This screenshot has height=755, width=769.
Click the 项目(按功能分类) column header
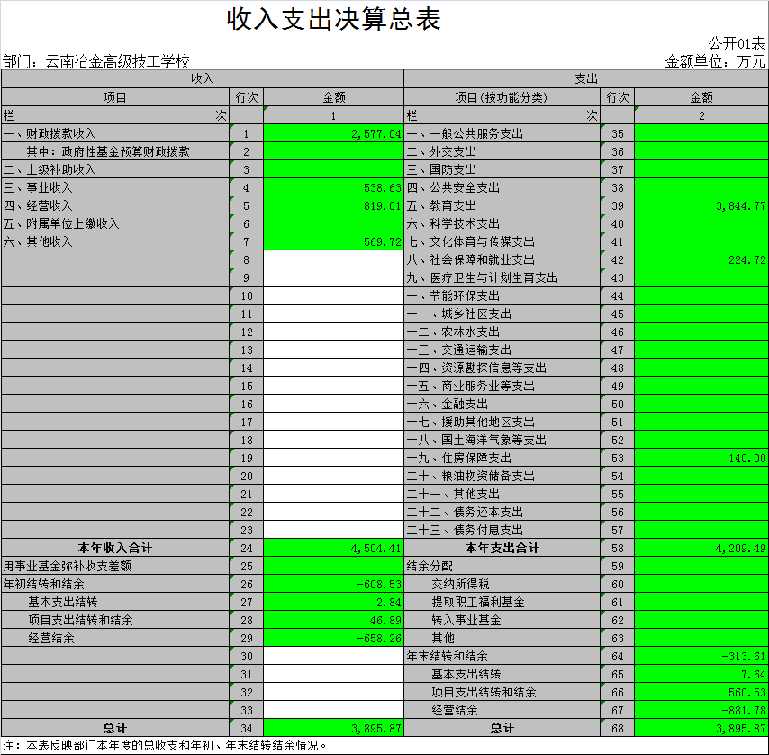coord(502,97)
